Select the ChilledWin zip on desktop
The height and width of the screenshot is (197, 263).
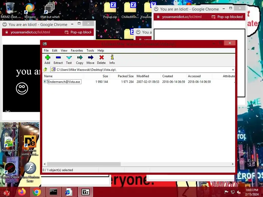pos(130,10)
